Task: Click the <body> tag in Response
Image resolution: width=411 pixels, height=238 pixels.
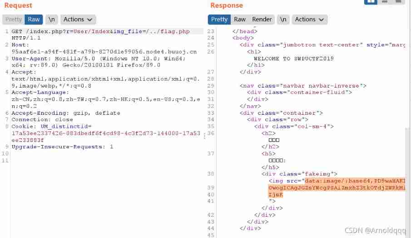Action: pyautogui.click(x=243, y=38)
